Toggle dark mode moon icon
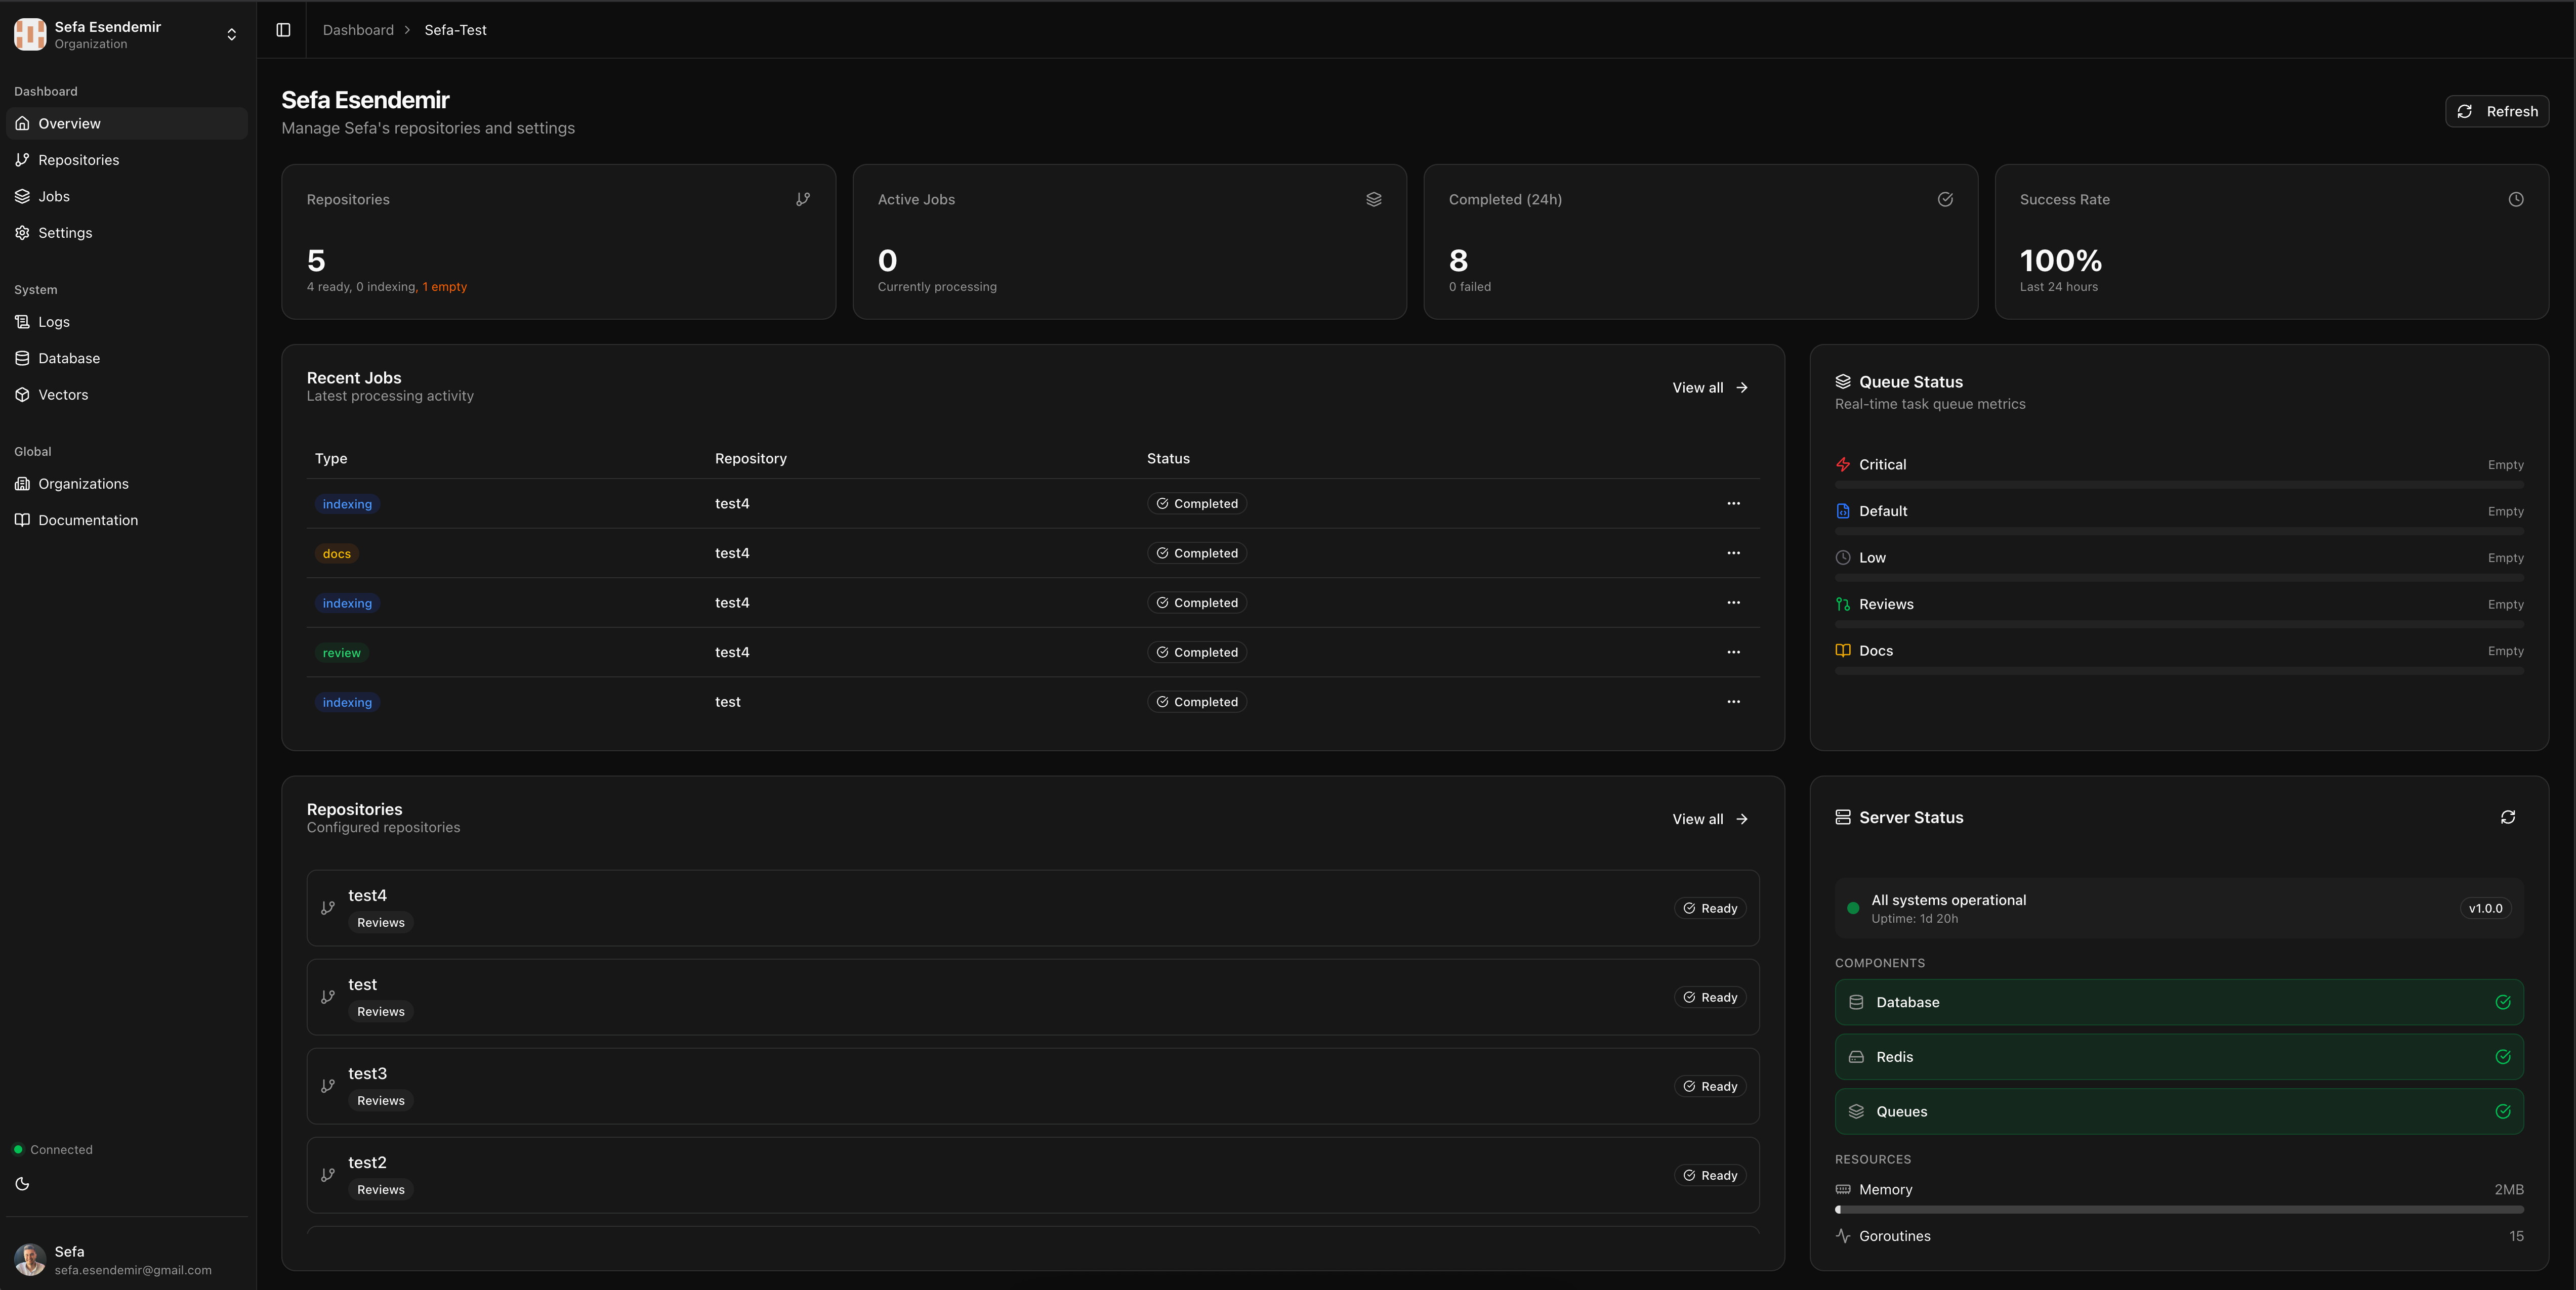This screenshot has height=1290, width=2576. coord(22,1184)
